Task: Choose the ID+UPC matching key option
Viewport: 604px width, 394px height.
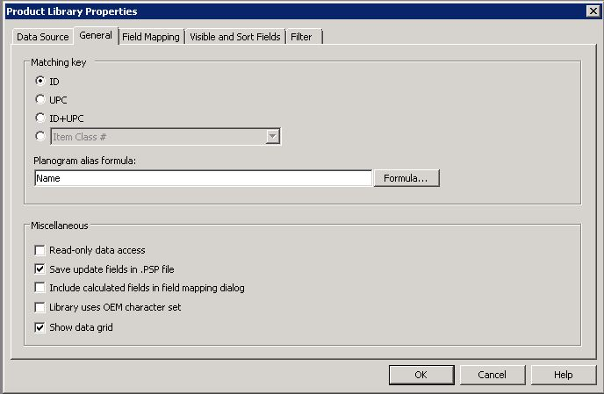Action: pyautogui.click(x=40, y=118)
